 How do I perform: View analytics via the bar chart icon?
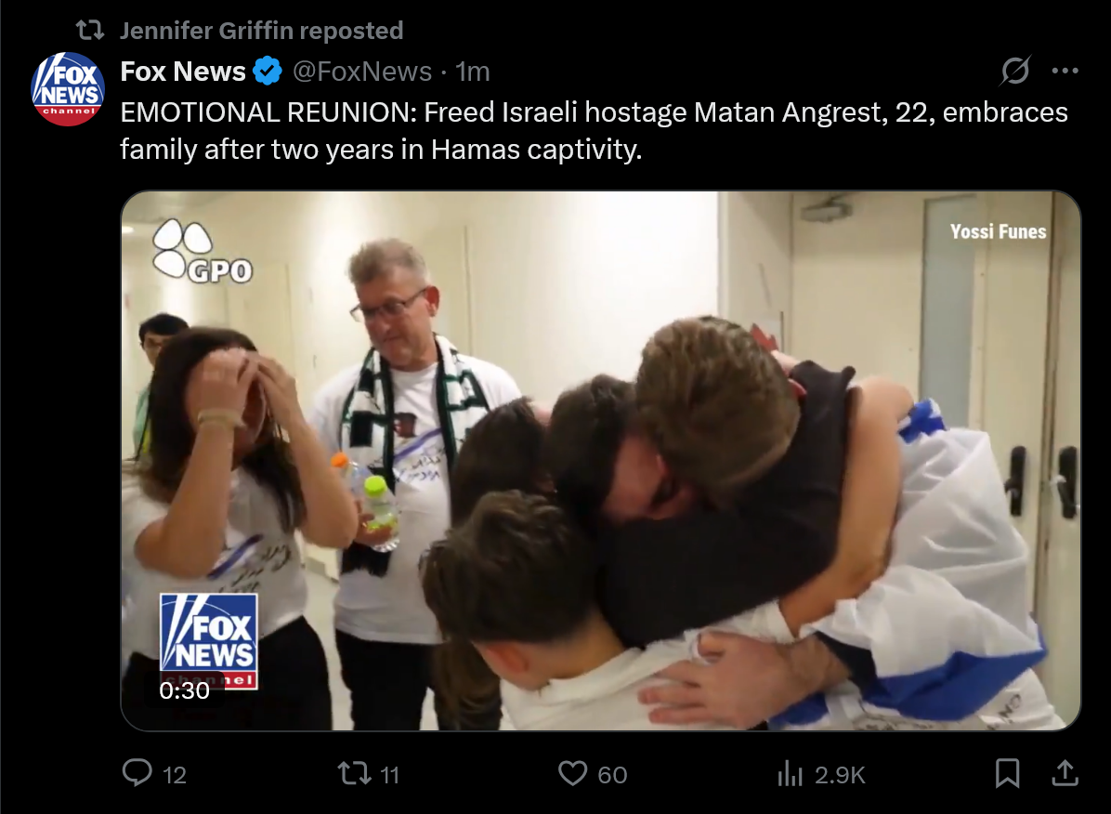click(x=790, y=773)
